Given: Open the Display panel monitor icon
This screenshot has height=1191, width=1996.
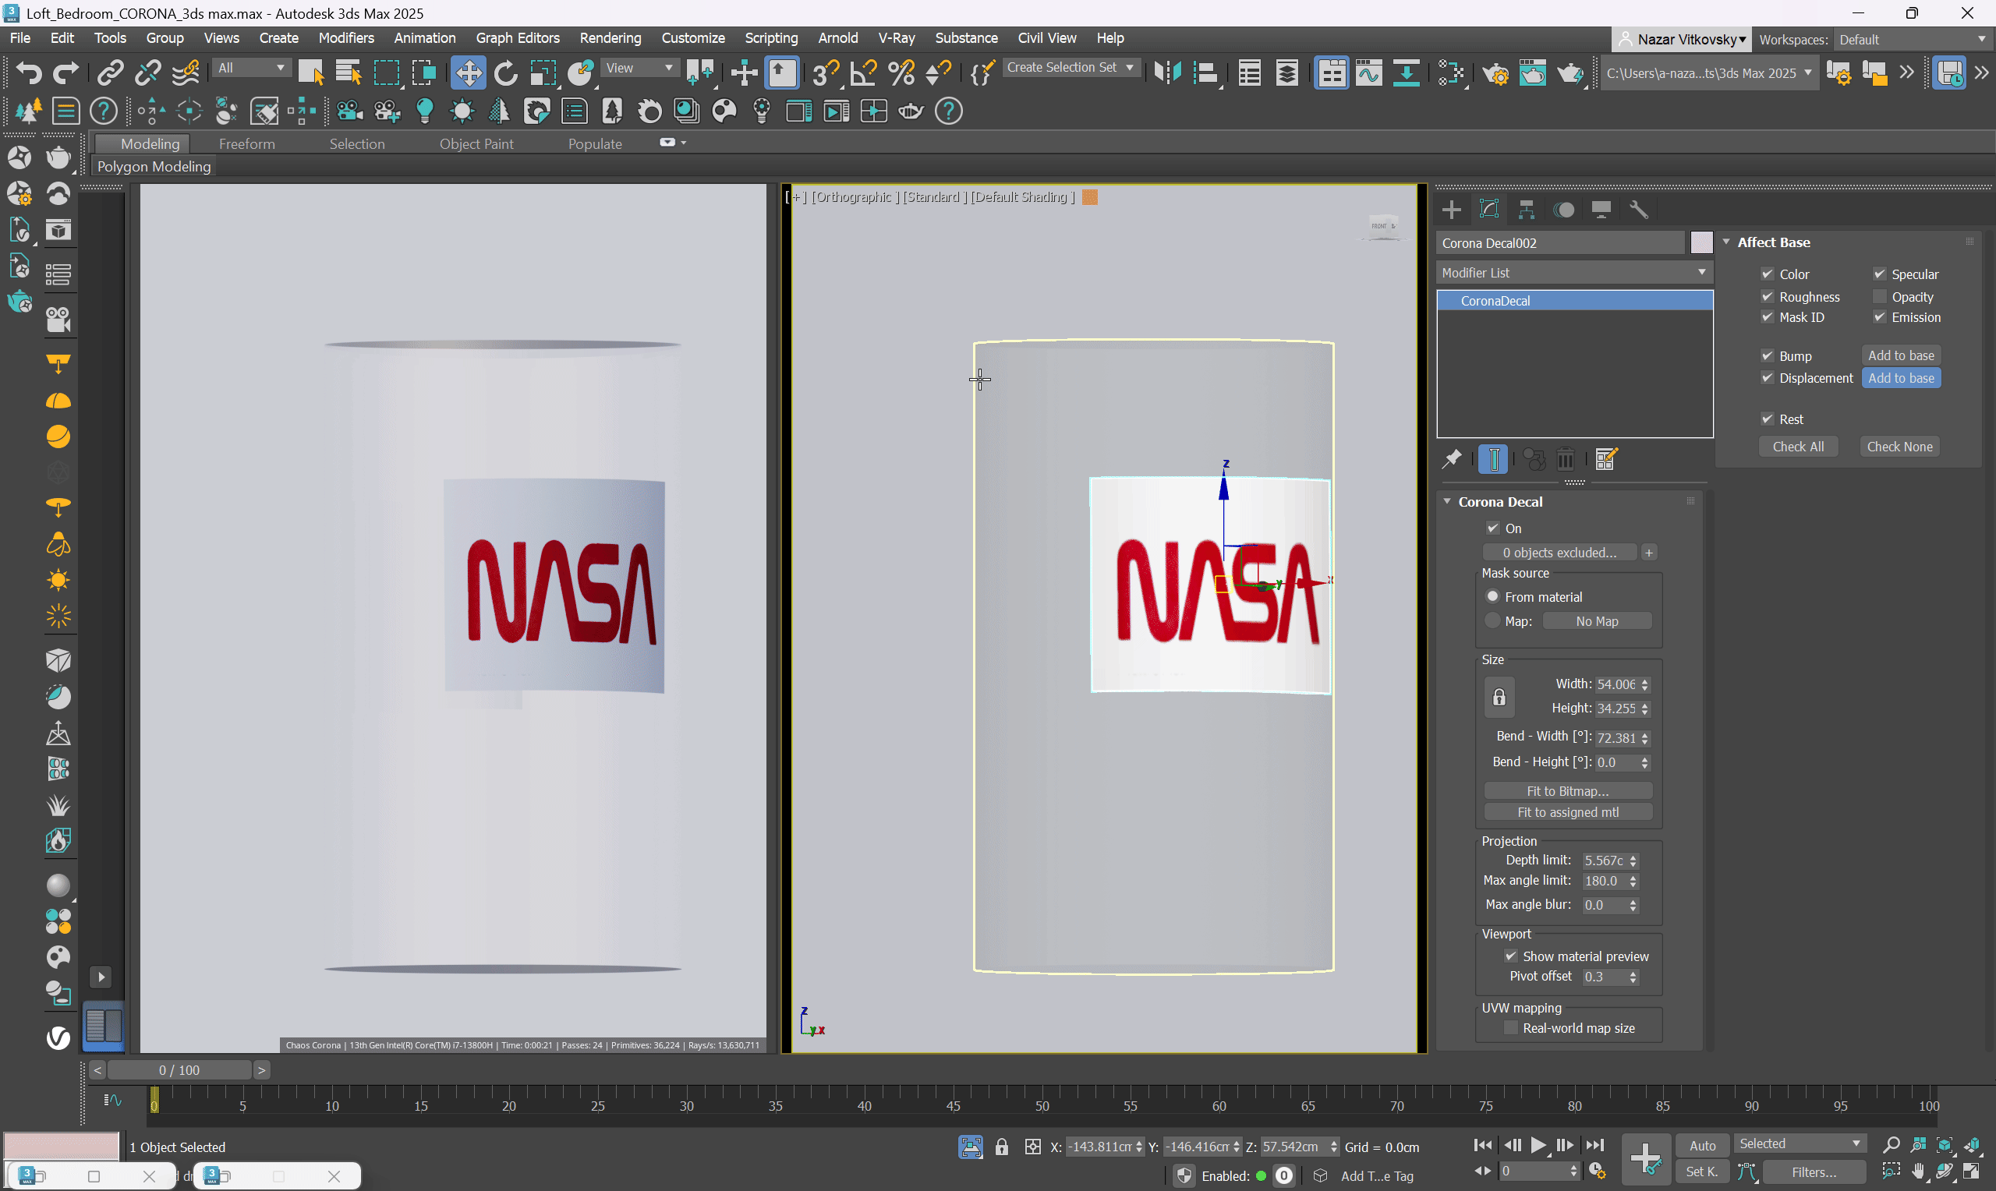Looking at the screenshot, I should [1601, 210].
